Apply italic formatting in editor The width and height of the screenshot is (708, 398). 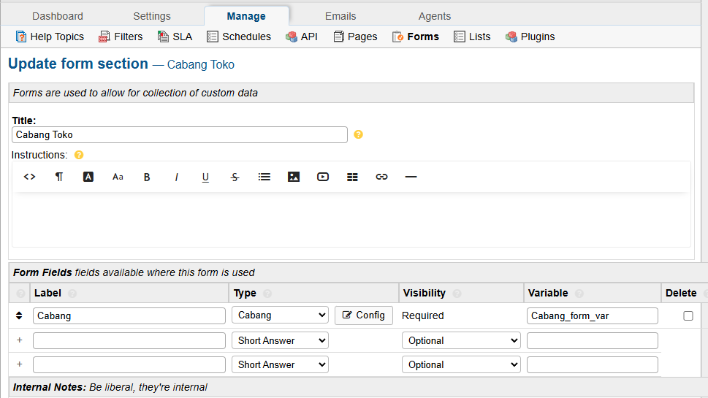[176, 177]
